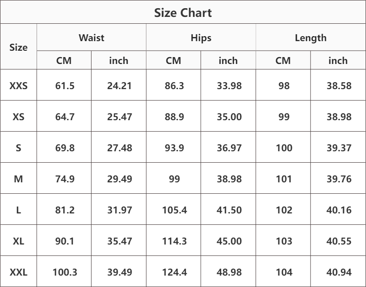Select the 33.98 hips inch cell

coord(229,85)
